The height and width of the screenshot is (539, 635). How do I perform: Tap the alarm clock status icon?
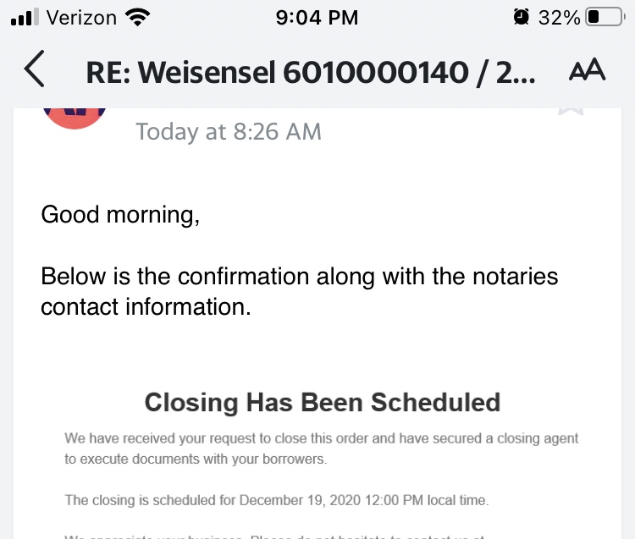point(521,17)
